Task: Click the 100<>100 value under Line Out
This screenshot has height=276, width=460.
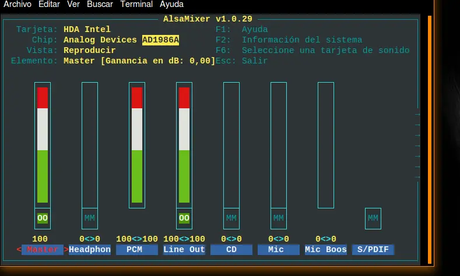Action: [184, 239]
